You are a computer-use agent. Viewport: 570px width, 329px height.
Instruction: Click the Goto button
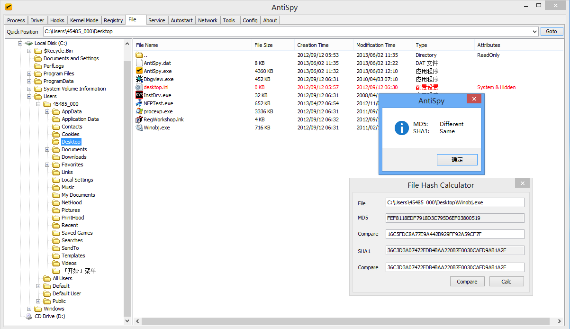[552, 31]
